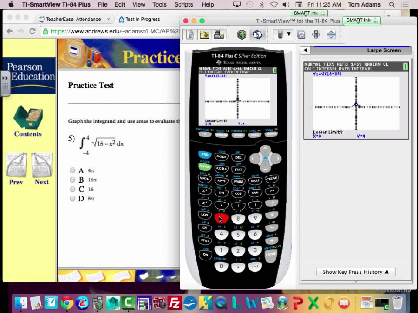Open the Scripts menu

pyautogui.click(x=183, y=4)
